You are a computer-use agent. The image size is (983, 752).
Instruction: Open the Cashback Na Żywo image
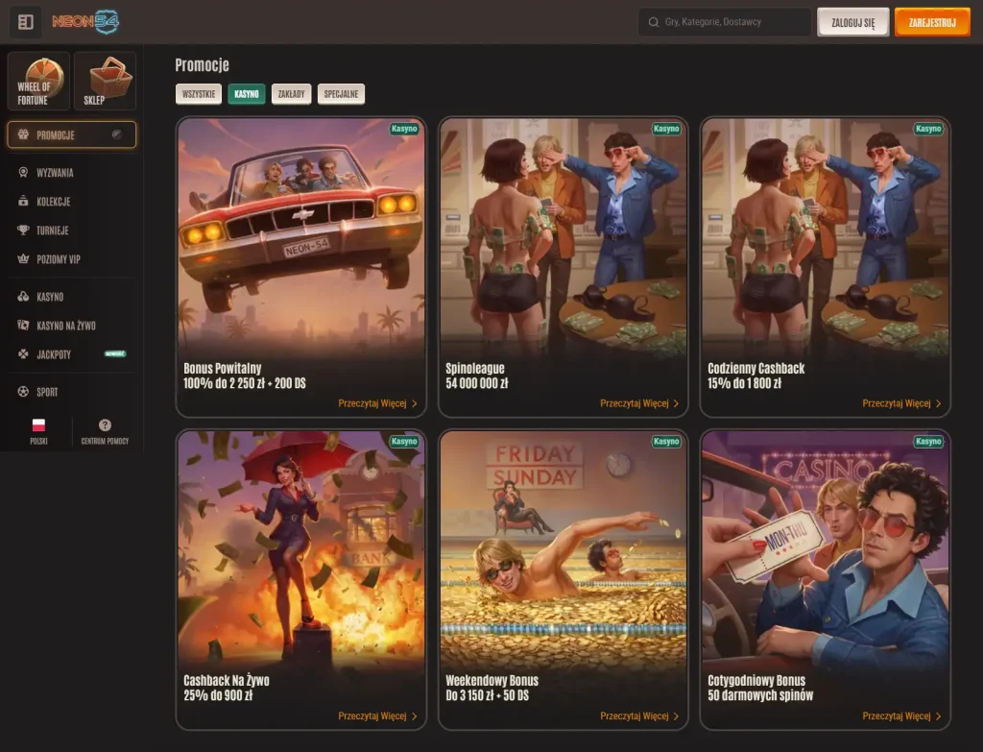click(x=300, y=548)
